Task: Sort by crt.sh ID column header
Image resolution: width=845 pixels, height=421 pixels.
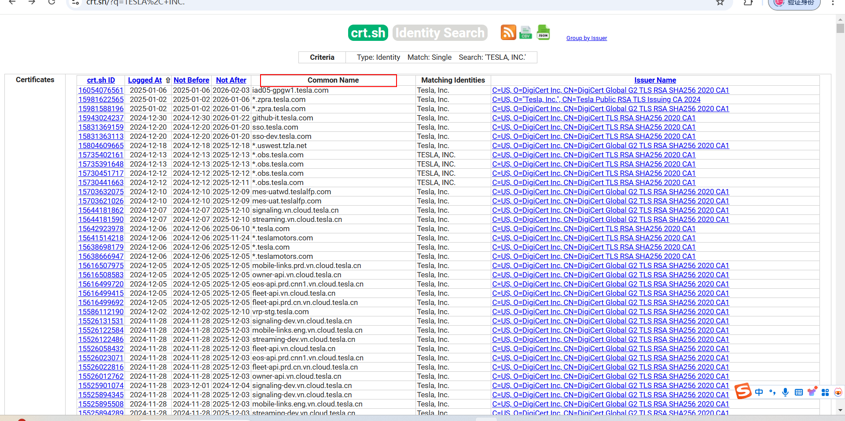Action: pos(101,80)
